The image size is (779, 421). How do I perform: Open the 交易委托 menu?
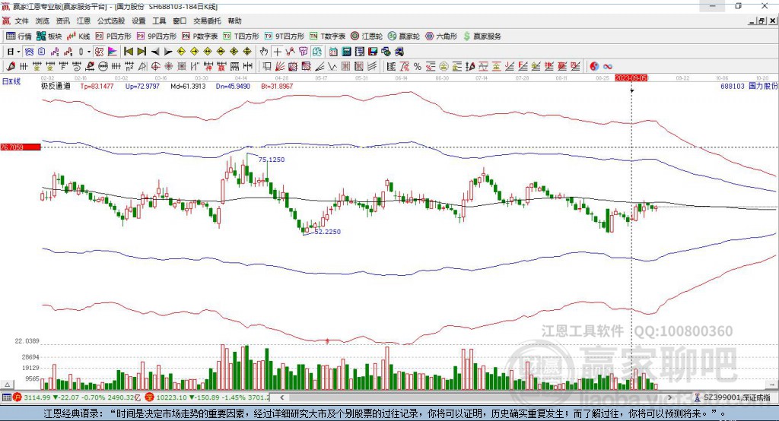(x=207, y=21)
